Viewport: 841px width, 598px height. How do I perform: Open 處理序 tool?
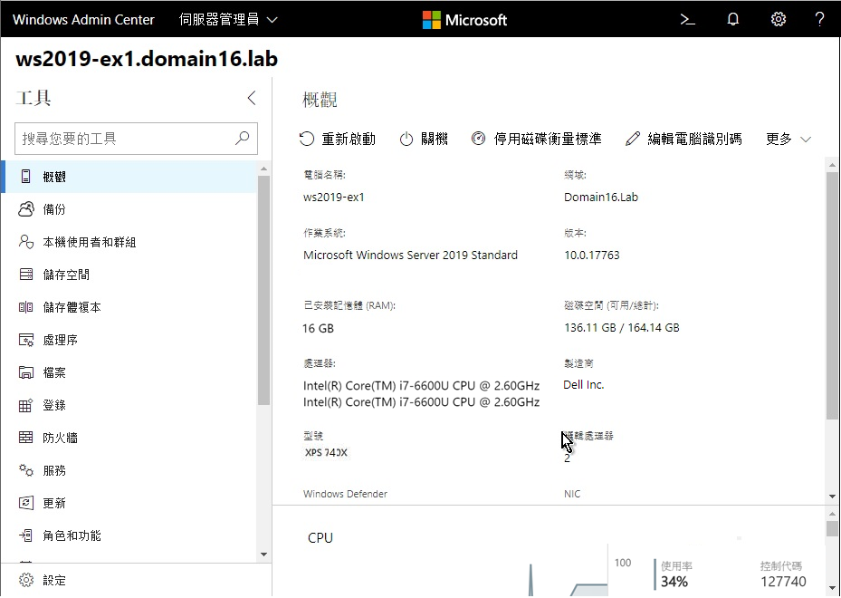pyautogui.click(x=129, y=340)
